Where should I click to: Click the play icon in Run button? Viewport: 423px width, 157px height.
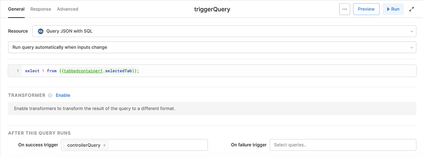[x=388, y=9]
